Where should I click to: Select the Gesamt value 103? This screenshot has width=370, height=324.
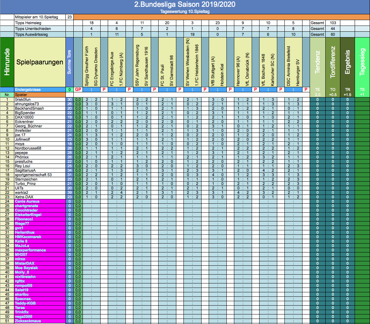[333, 23]
